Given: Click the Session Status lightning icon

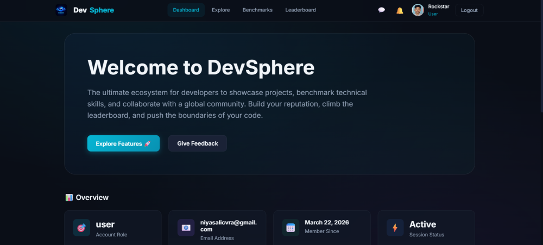Looking at the screenshot, I should (x=395, y=228).
